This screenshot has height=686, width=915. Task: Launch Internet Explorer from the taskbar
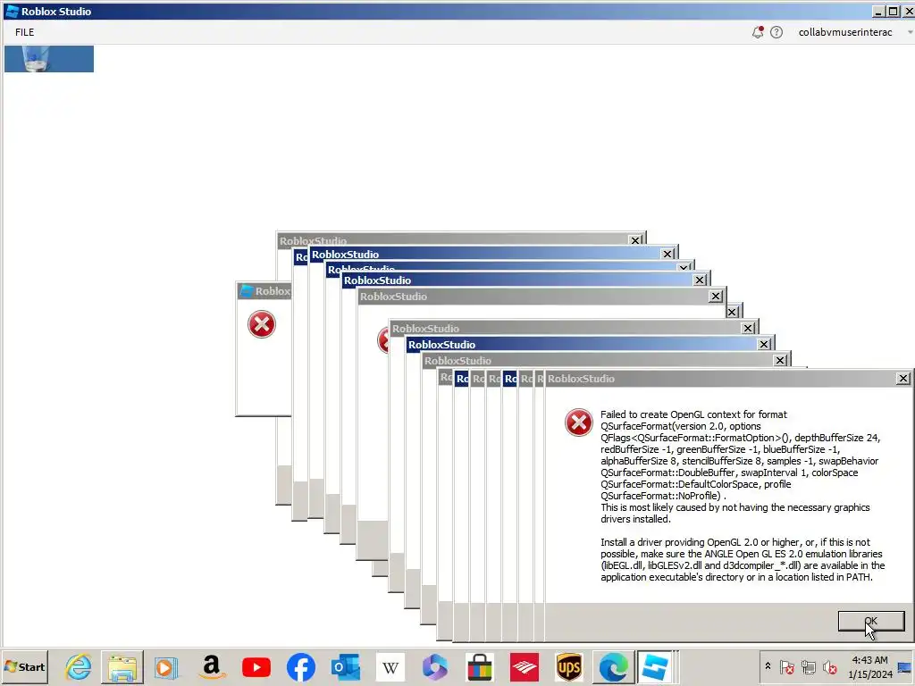tap(79, 666)
